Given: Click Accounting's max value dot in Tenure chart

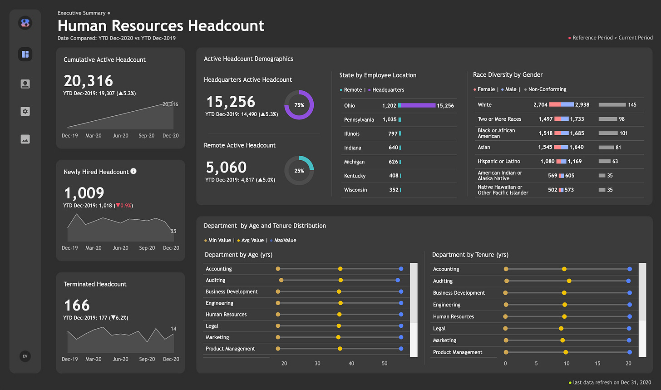Looking at the screenshot, I should [x=630, y=269].
